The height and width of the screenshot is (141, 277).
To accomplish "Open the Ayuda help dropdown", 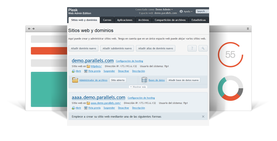I will [x=186, y=11].
